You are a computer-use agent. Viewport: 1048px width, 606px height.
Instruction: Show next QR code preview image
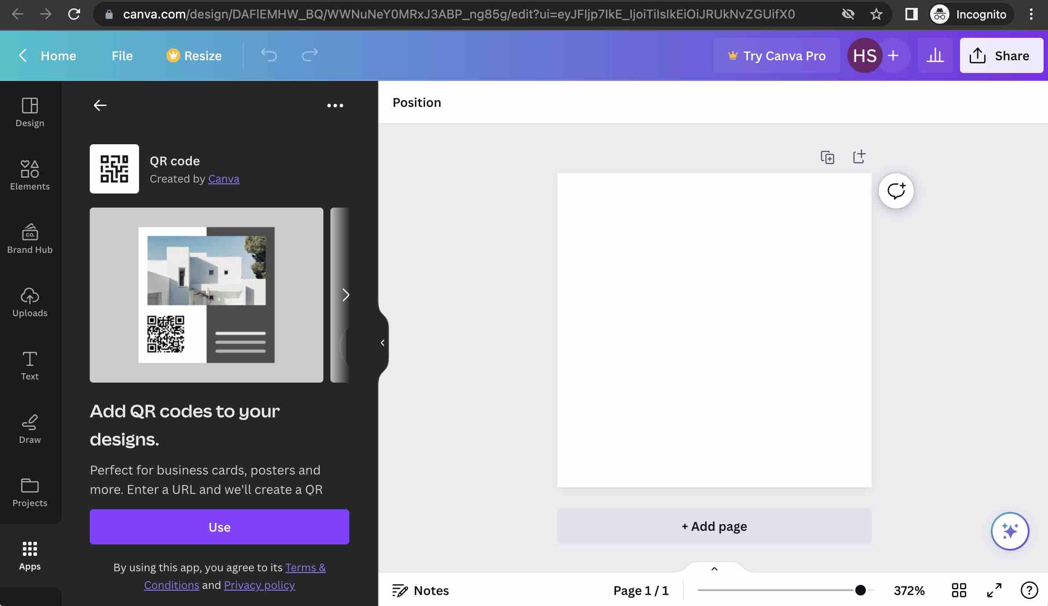coord(345,295)
